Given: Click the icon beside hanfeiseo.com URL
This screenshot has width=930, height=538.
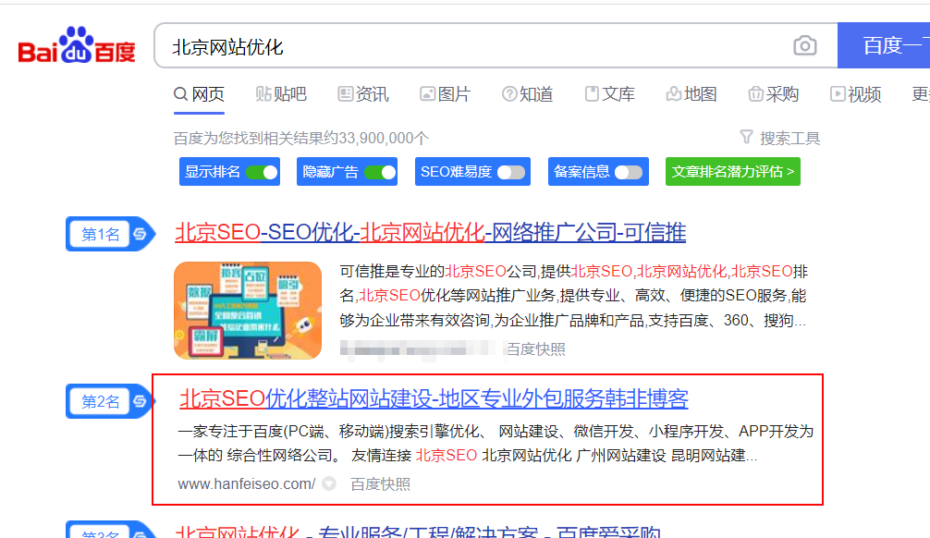Looking at the screenshot, I should [329, 484].
